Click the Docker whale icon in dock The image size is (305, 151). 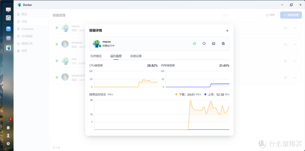[8, 48]
